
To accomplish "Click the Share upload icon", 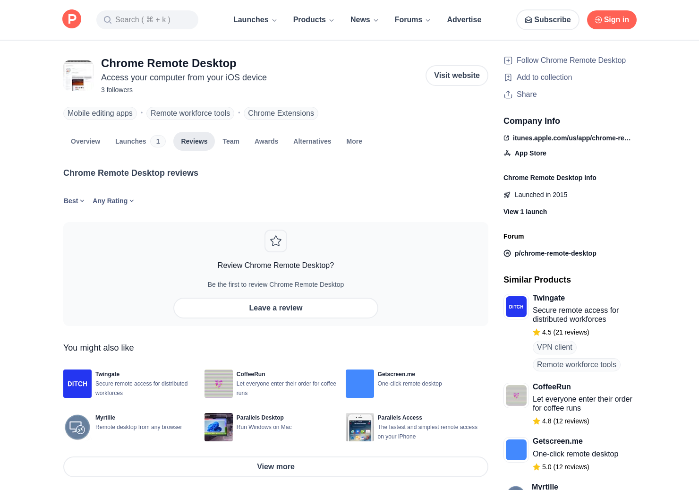I will (508, 95).
